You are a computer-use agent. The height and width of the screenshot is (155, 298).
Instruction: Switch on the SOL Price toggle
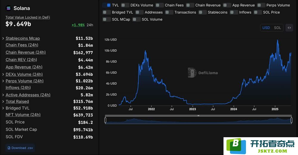(258, 12)
